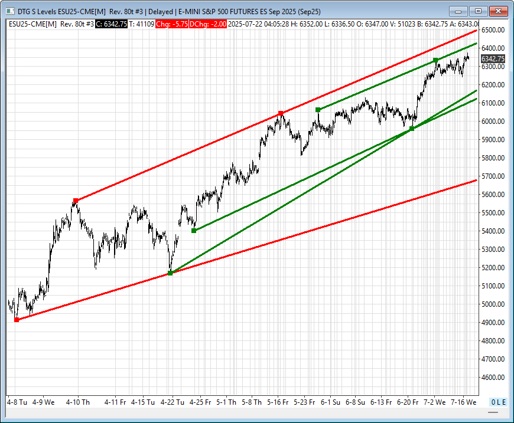Viewport: 514px width, 423px height.
Task: Close the DTG S Levels chart window
Action: point(499,11)
